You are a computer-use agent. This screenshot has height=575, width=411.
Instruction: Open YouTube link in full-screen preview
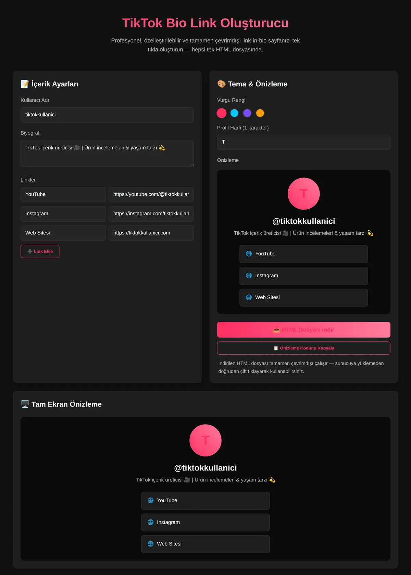206,501
